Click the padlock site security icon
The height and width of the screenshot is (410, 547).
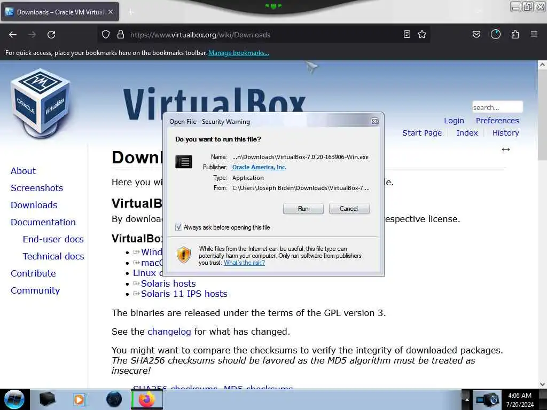121,34
